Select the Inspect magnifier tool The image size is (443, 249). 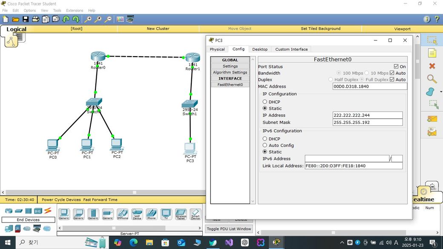click(x=432, y=79)
